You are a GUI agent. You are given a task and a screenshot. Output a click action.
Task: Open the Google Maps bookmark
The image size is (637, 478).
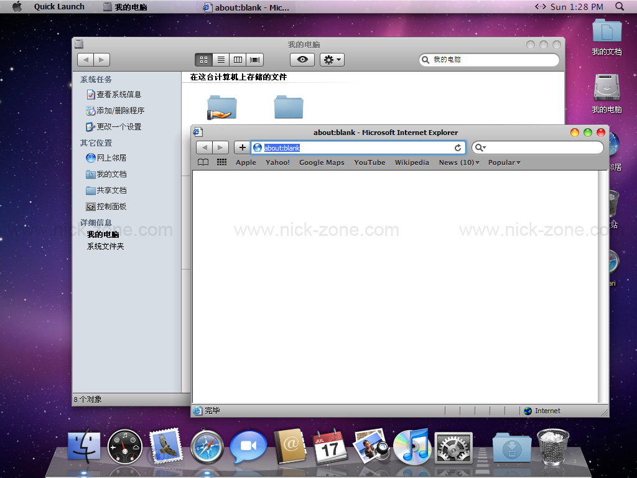[322, 162]
